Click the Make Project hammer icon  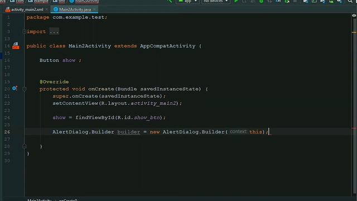[170, 1]
